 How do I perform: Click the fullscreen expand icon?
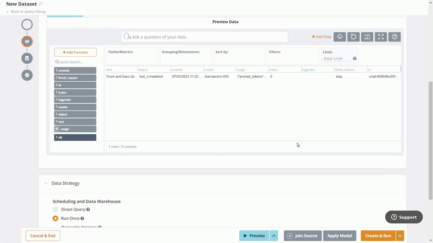click(381, 37)
